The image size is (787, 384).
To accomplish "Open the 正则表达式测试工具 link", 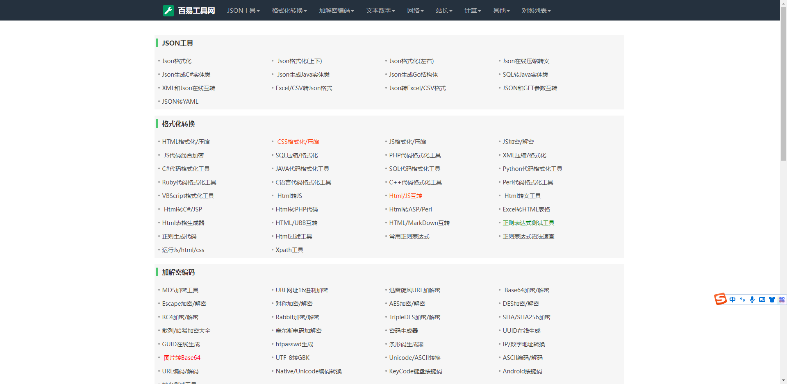I will pyautogui.click(x=528, y=223).
